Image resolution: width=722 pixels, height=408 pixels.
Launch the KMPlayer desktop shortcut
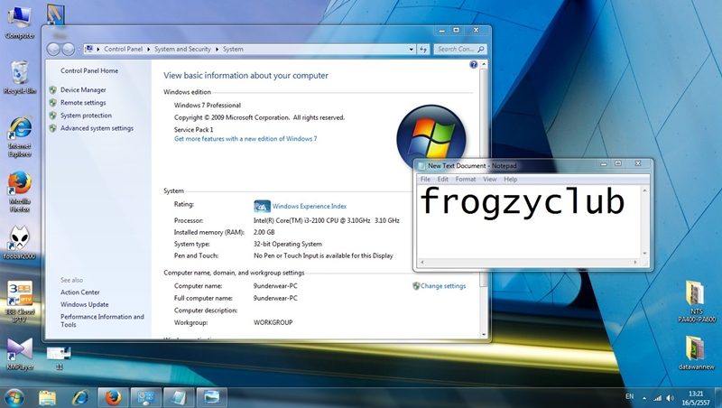pyautogui.click(x=19, y=354)
